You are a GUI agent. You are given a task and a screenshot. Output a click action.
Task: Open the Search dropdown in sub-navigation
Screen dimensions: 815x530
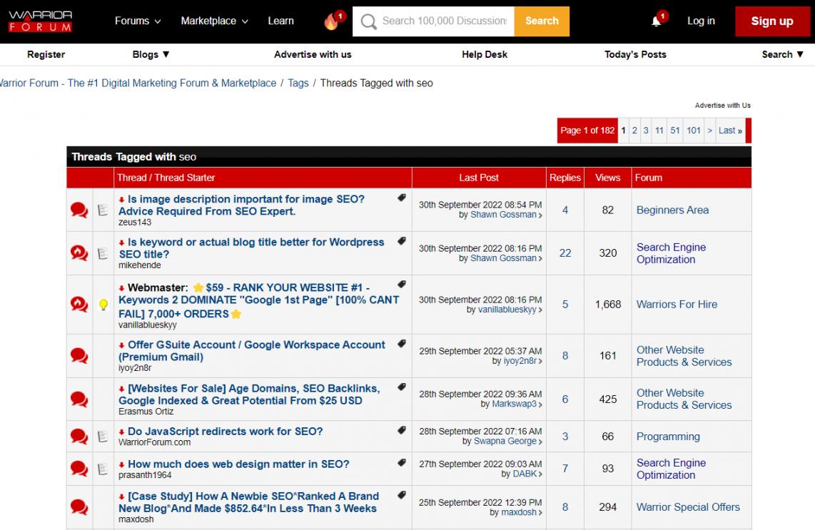[782, 54]
